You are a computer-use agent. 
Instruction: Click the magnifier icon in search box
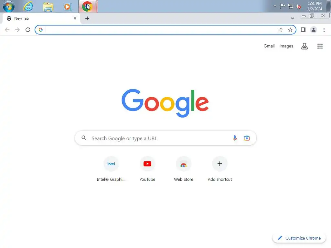click(x=84, y=138)
